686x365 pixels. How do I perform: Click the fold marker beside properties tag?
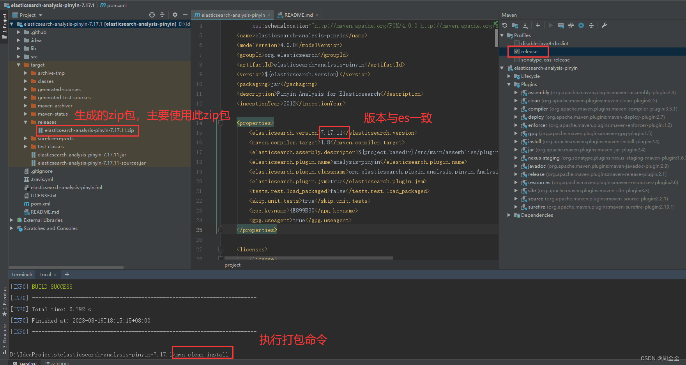pos(221,123)
